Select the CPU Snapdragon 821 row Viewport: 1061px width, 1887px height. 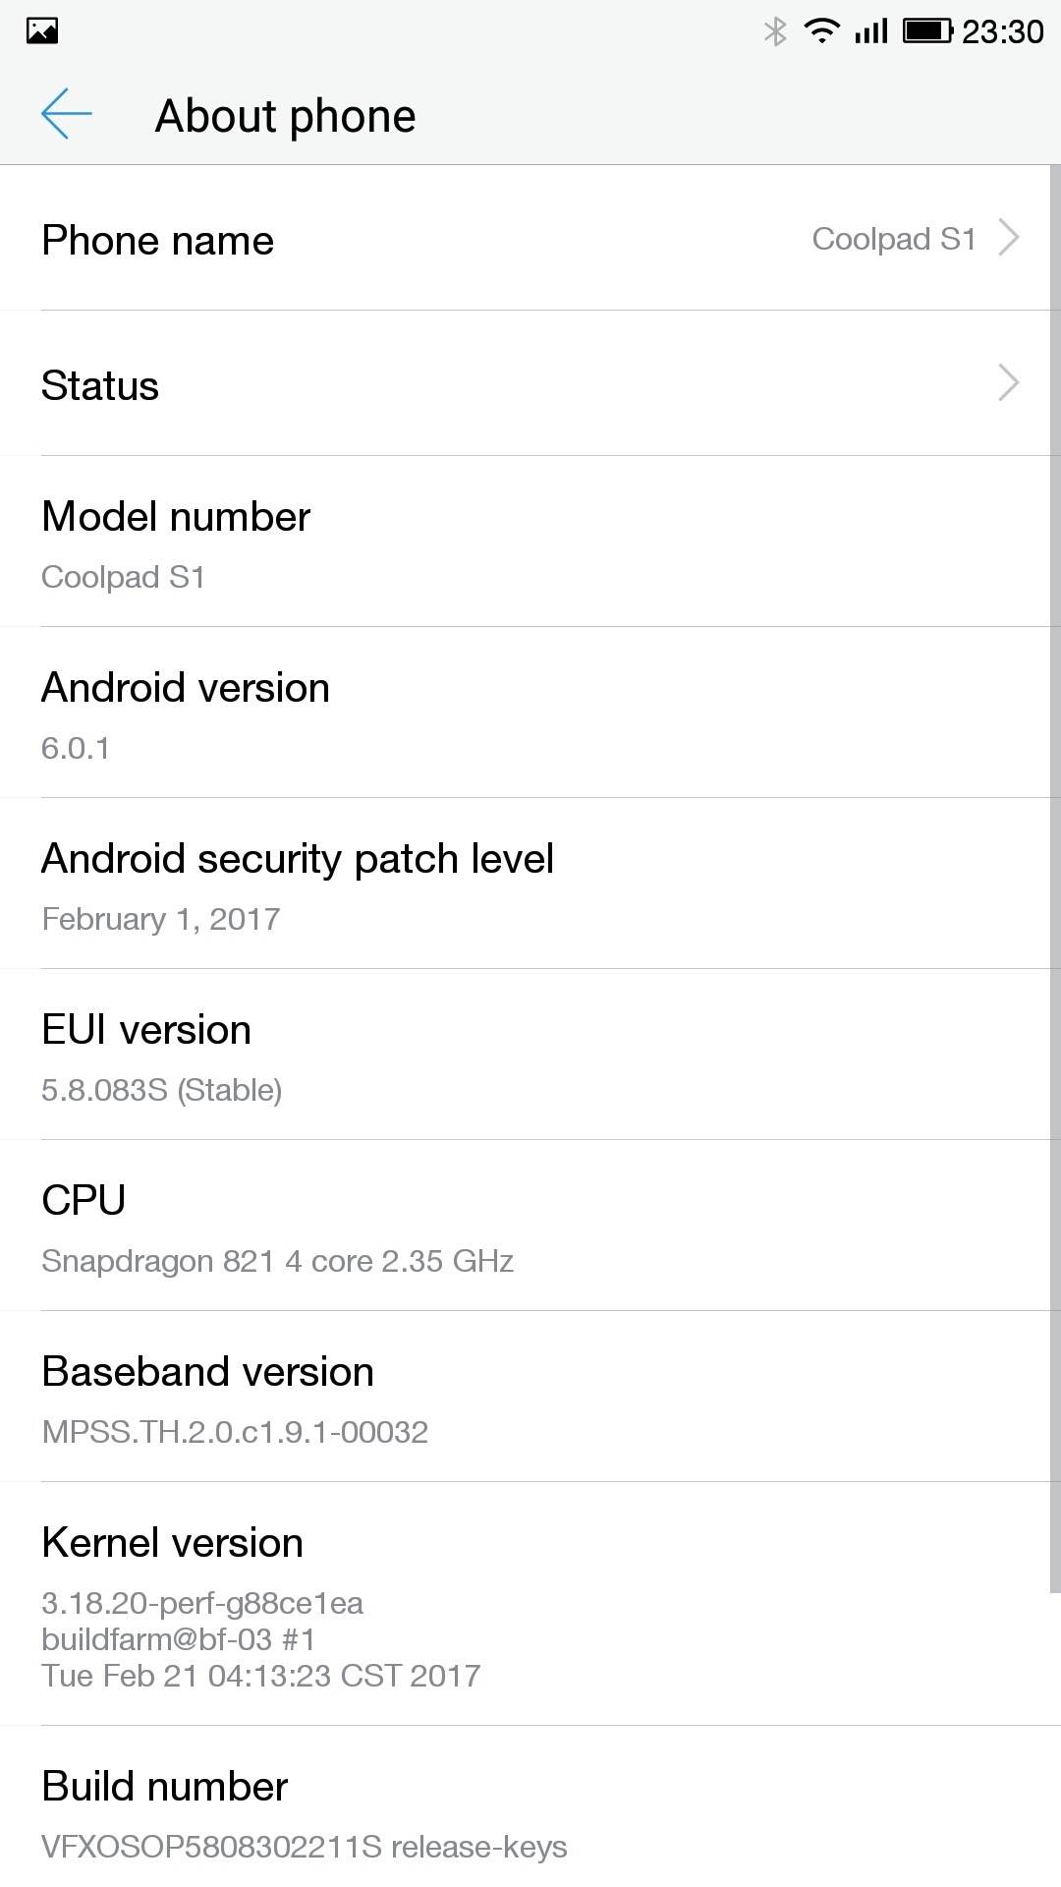click(530, 1227)
